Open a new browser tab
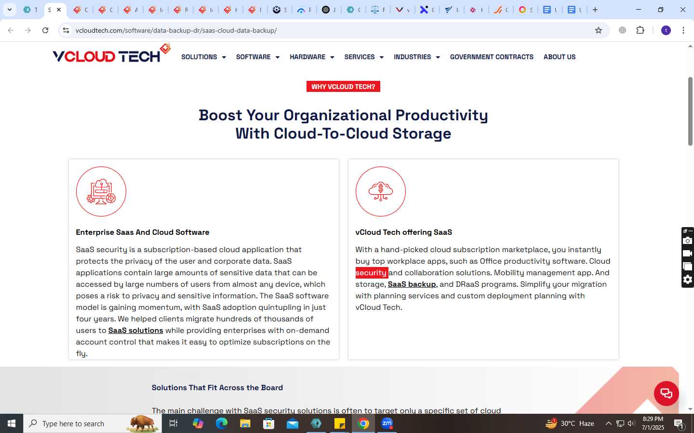 coord(595,10)
